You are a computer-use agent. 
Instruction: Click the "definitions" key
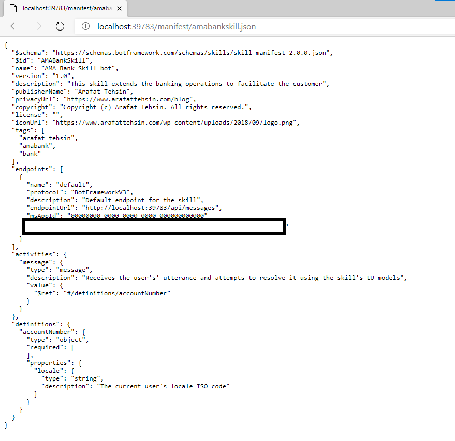click(x=35, y=324)
